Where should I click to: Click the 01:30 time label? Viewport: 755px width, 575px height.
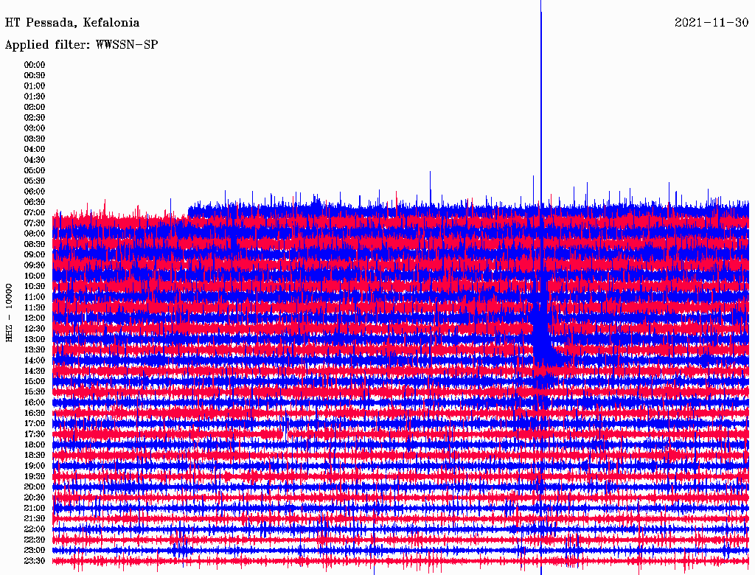(35, 97)
